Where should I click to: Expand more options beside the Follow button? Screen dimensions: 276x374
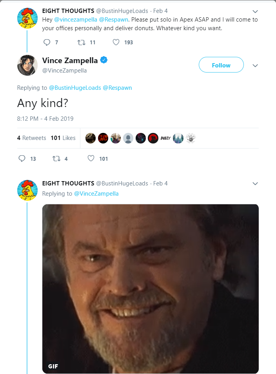pos(255,65)
